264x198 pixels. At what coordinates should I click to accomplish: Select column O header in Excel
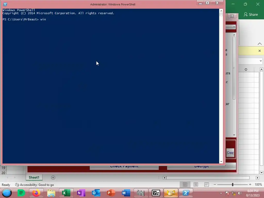pos(246,70)
